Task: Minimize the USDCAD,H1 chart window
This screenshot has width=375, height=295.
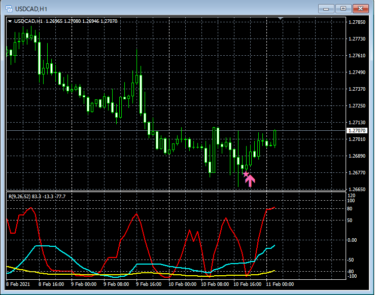Action: coord(325,9)
